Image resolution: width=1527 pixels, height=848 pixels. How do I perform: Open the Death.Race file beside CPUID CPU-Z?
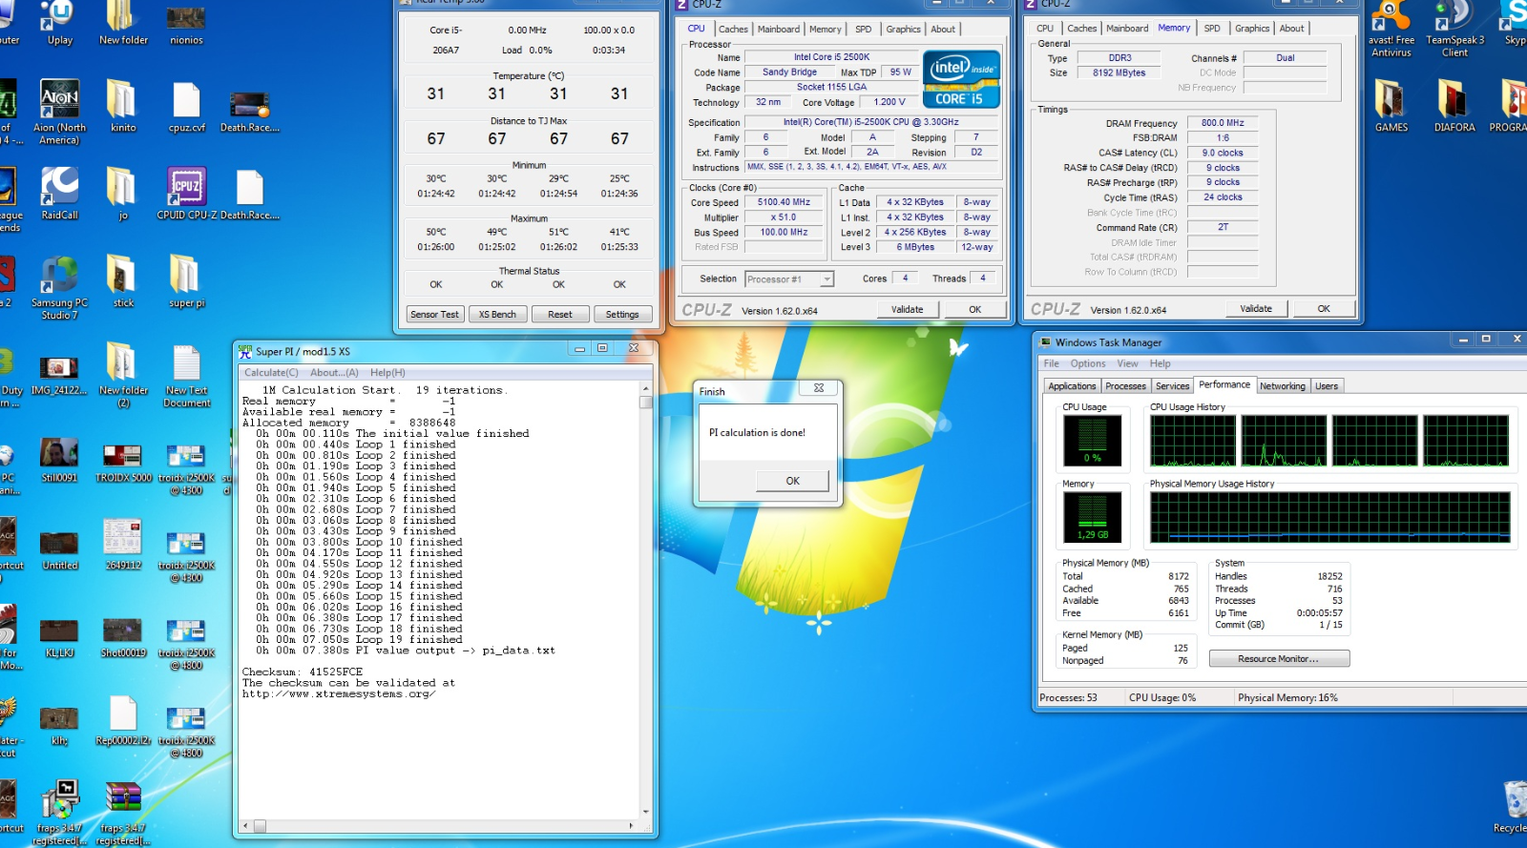click(x=249, y=194)
